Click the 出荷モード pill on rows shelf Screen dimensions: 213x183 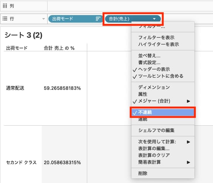point(76,19)
